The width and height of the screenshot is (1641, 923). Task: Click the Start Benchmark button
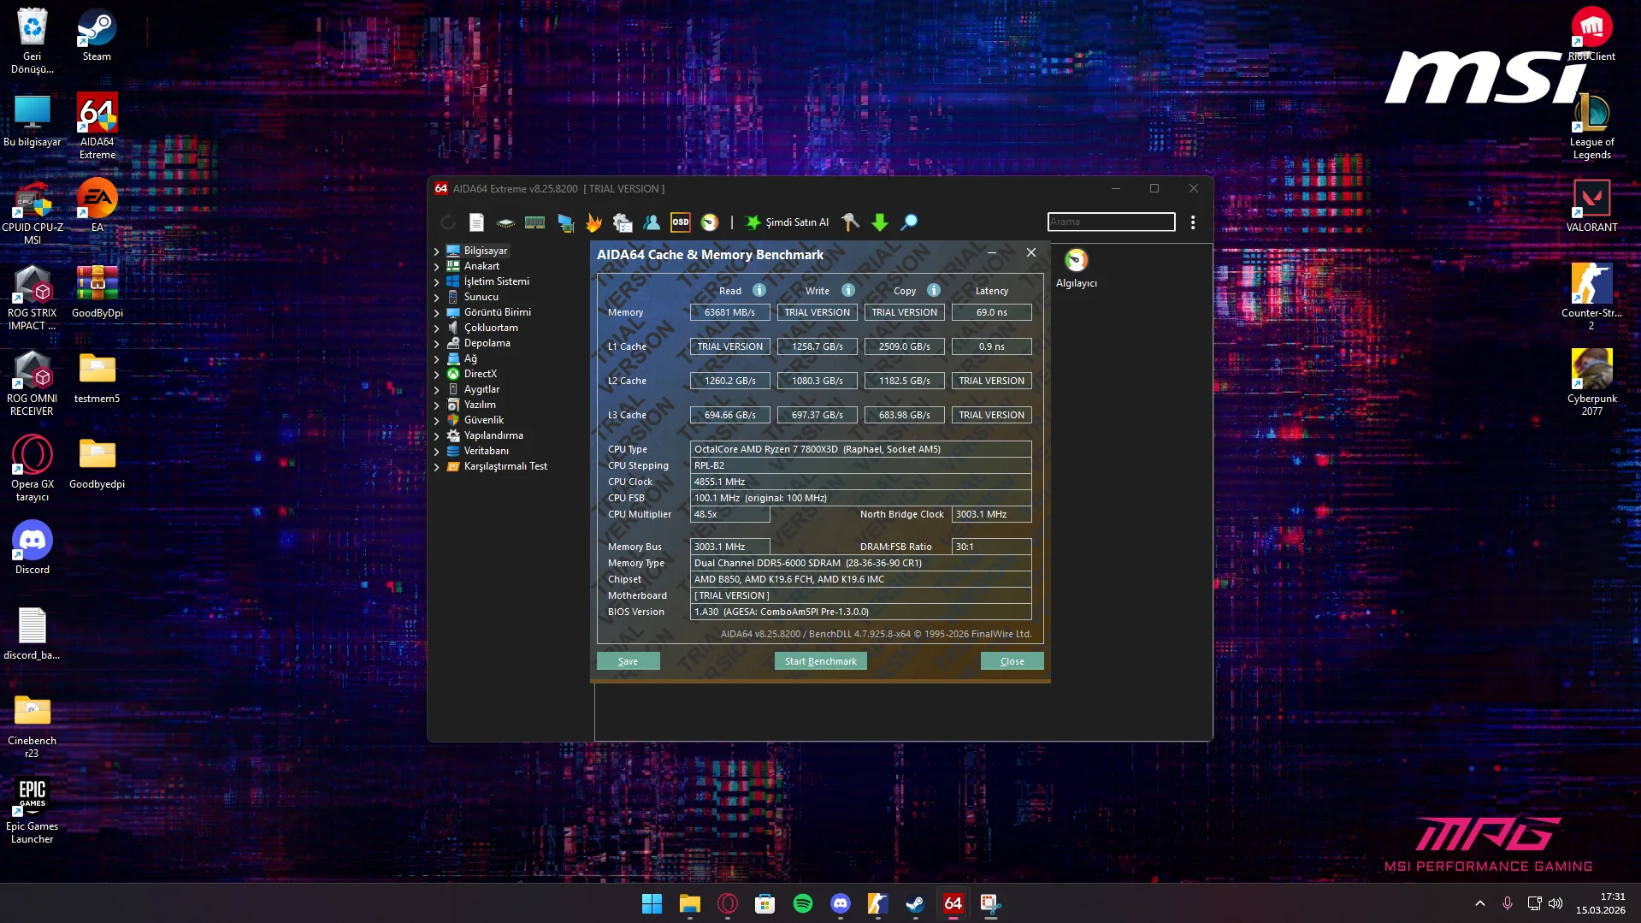[x=820, y=661]
